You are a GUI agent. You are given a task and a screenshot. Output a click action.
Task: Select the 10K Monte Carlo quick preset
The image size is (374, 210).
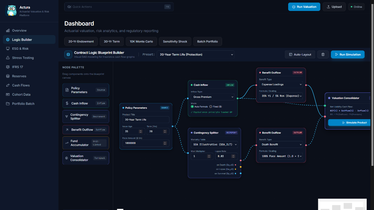click(141, 42)
